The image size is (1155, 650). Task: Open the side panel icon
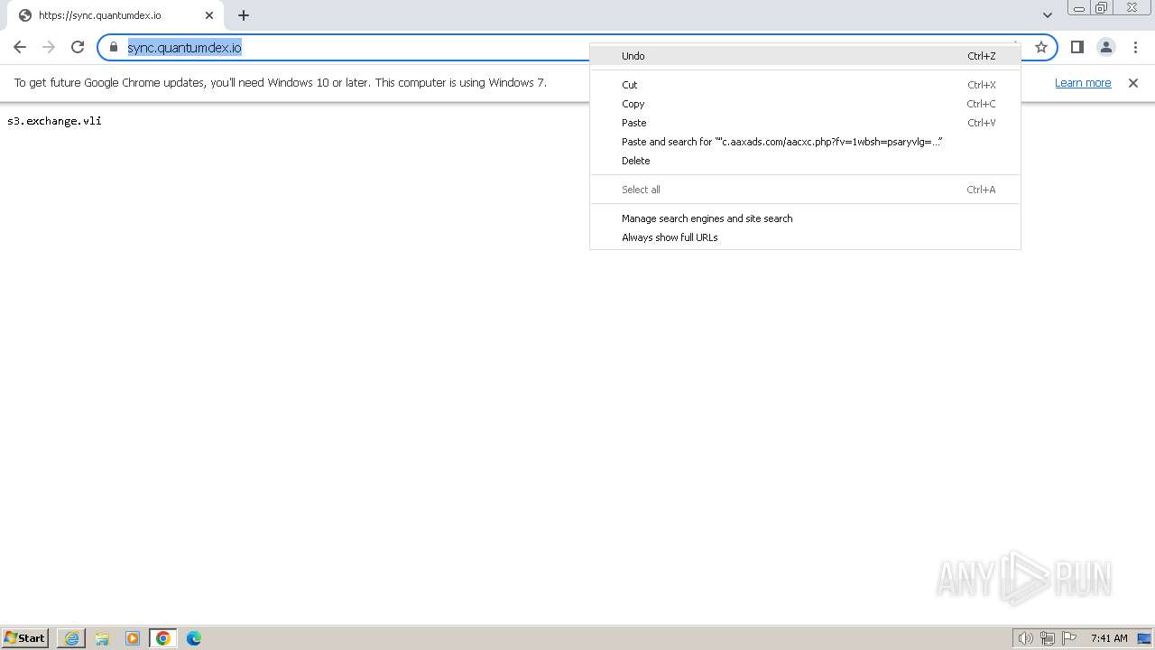pos(1076,47)
